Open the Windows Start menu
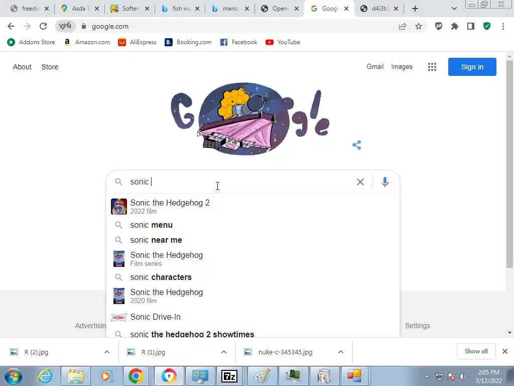This screenshot has height=386, width=514. click(14, 376)
